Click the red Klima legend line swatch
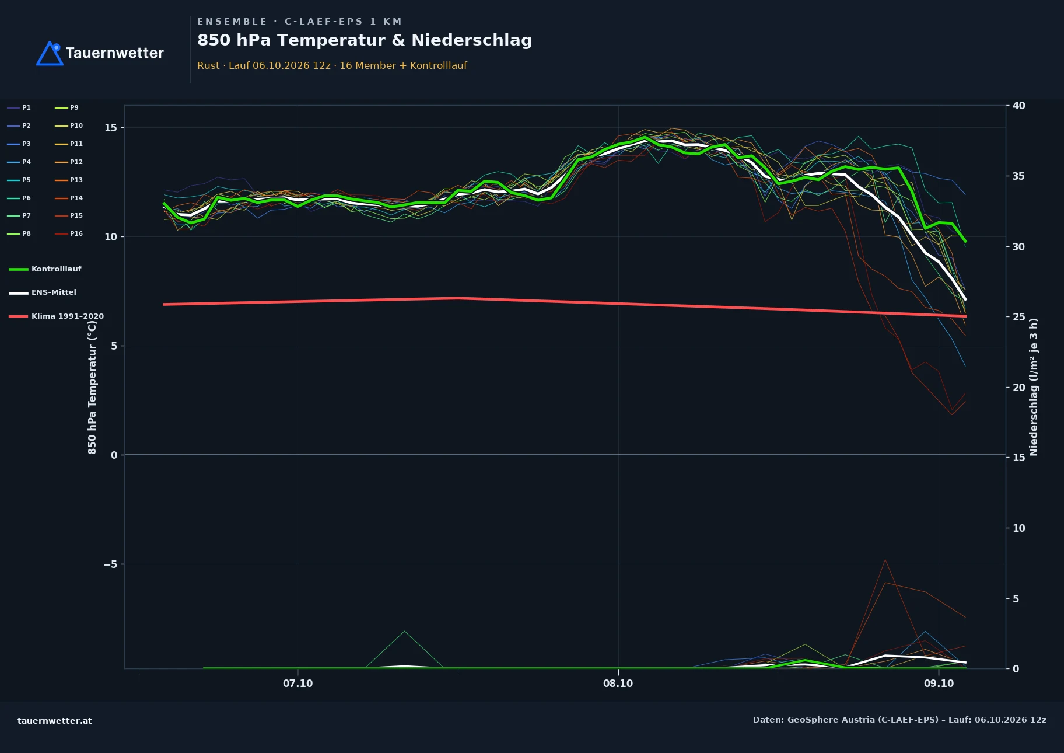The height and width of the screenshot is (753, 1064). point(19,316)
